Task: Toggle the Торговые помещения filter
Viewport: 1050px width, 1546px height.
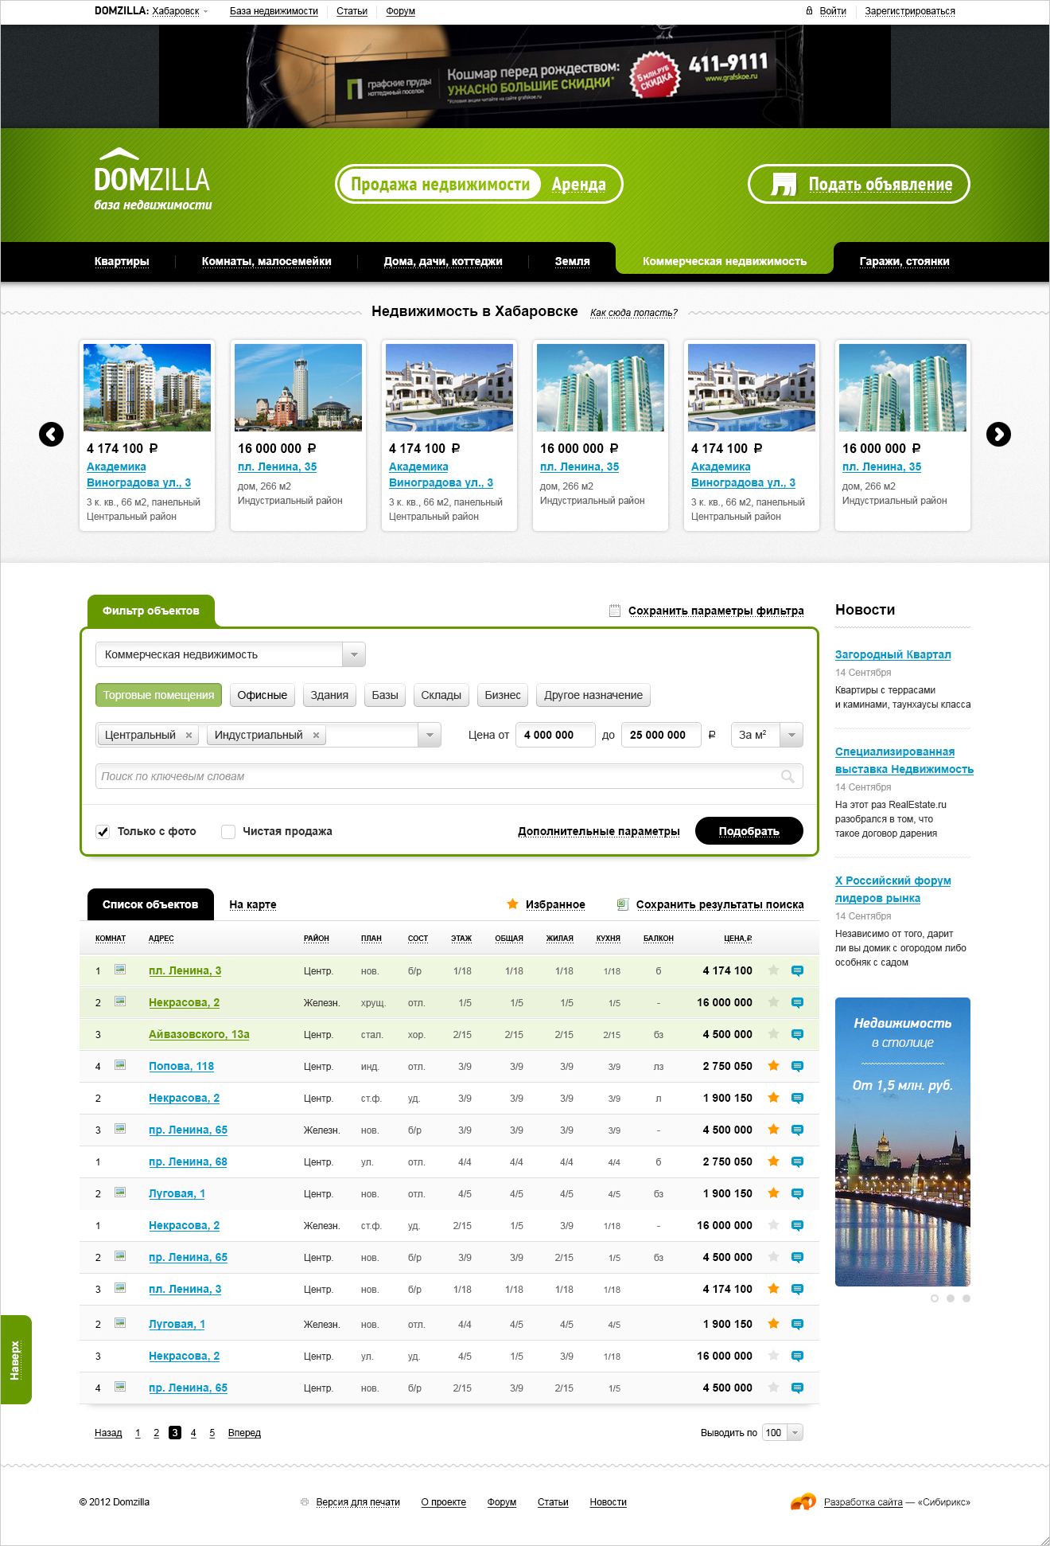Action: [158, 695]
